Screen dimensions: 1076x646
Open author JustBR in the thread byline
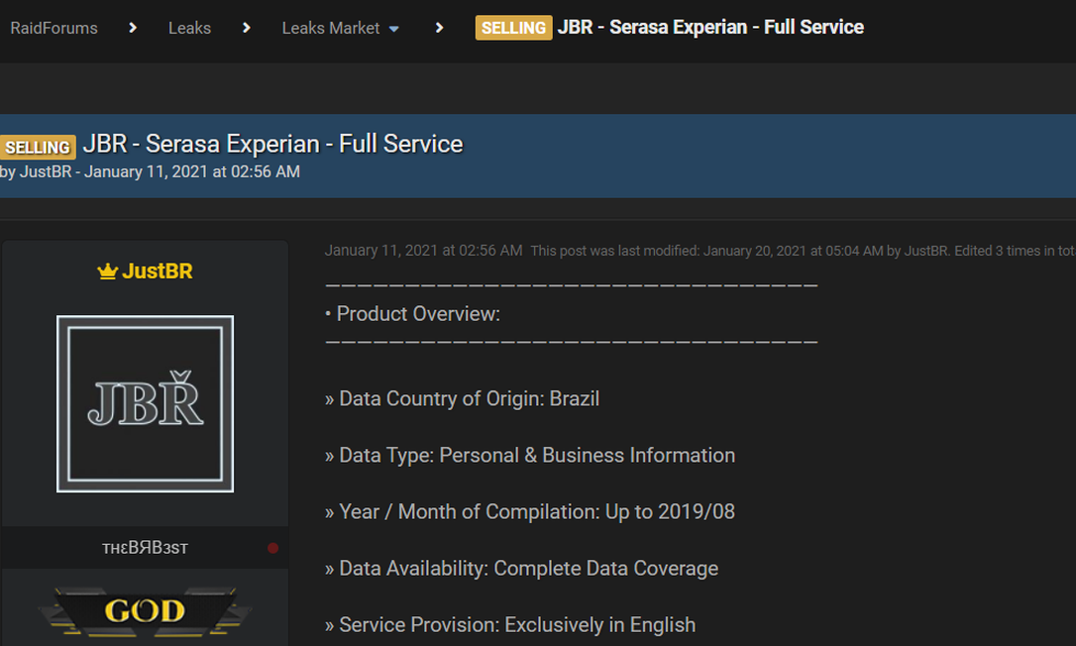[x=46, y=171]
